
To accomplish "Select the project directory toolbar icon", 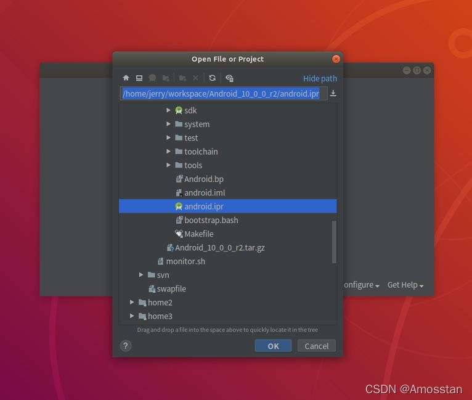I will point(152,78).
